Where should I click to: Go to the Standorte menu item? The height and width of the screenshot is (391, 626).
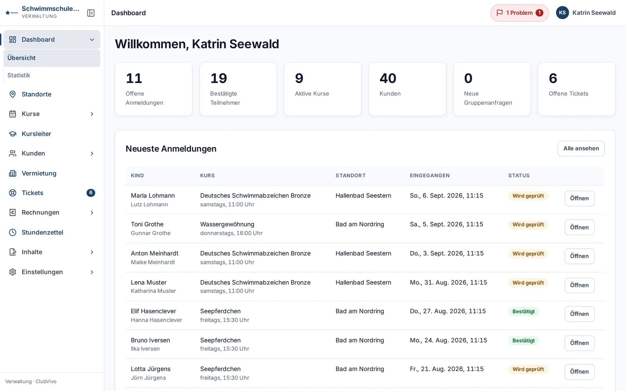52,94
